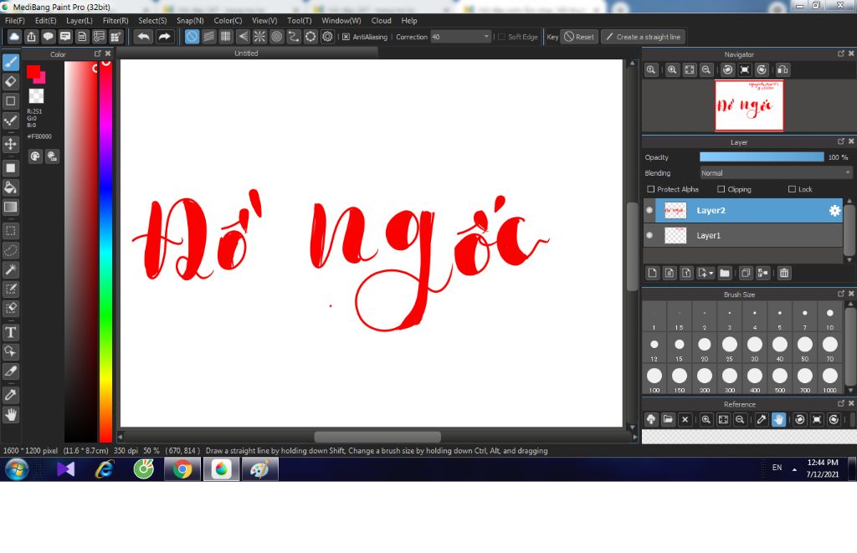
Task: Select the Brush tool in left toolbar
Action: pos(10,62)
